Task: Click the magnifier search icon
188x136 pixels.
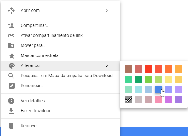Action: tap(11, 76)
